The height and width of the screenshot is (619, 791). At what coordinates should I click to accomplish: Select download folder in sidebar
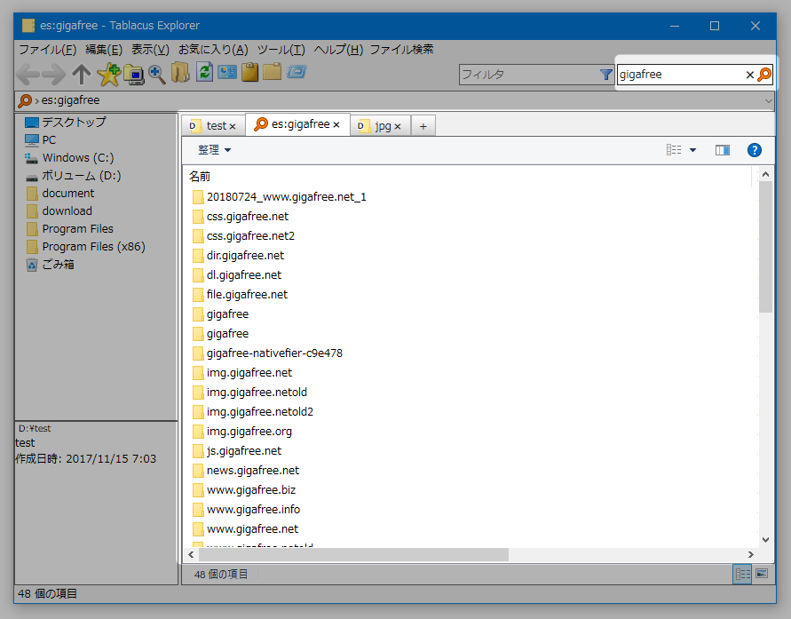[67, 210]
